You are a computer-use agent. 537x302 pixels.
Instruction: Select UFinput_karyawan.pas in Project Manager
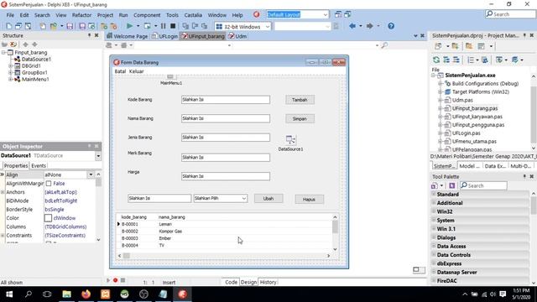coord(477,117)
